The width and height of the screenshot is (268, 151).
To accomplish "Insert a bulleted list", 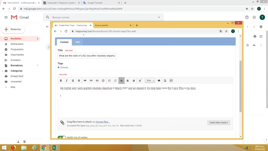I will pyautogui.click(x=109, y=80).
